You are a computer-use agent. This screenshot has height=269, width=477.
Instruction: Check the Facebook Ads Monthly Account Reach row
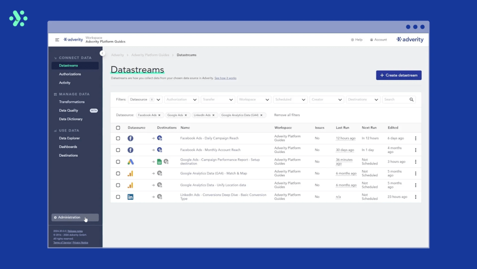click(x=118, y=150)
